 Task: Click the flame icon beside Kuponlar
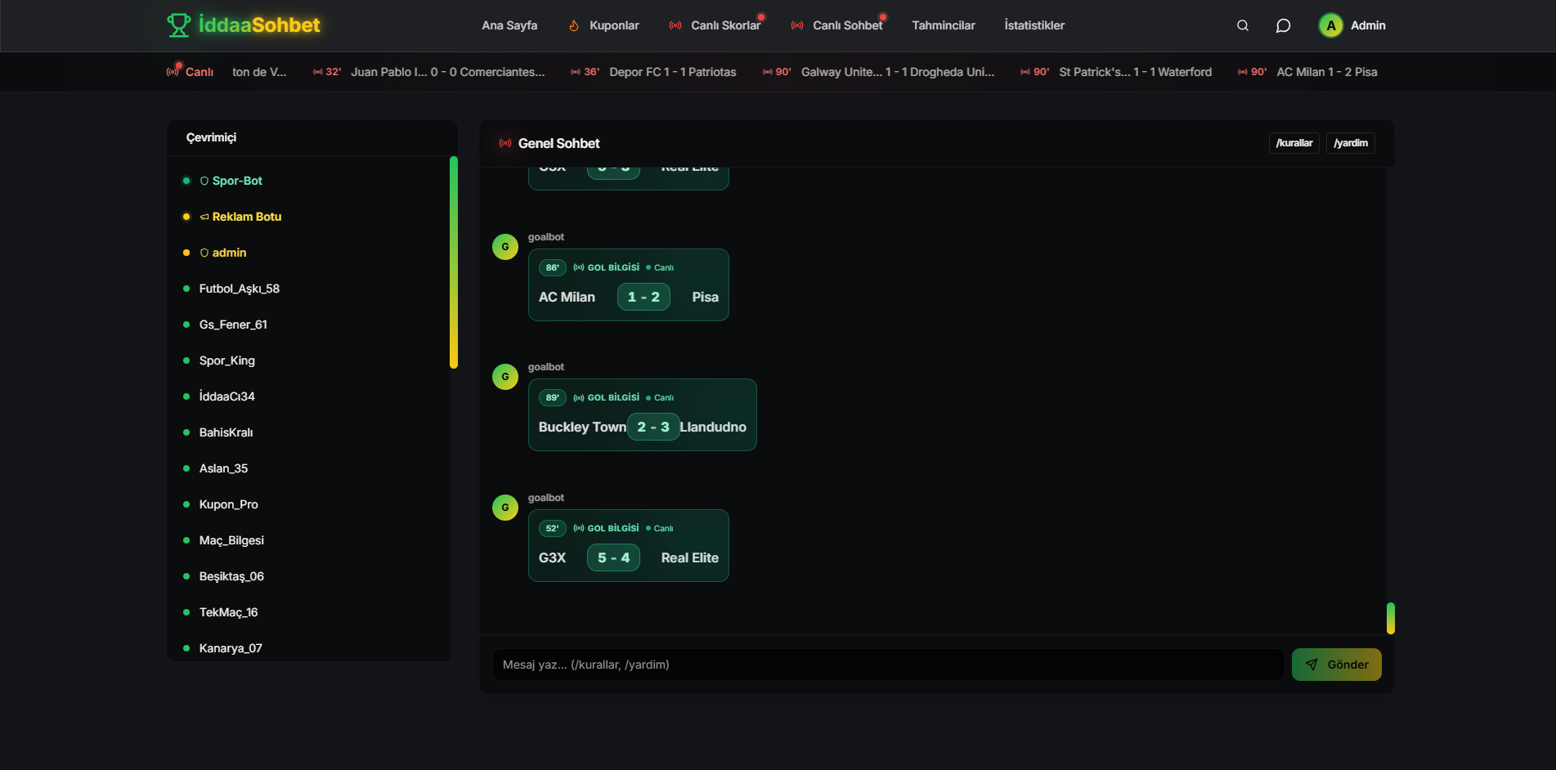574,25
